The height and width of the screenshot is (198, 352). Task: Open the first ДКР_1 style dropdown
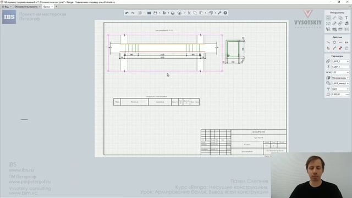pyautogui.click(x=340, y=61)
